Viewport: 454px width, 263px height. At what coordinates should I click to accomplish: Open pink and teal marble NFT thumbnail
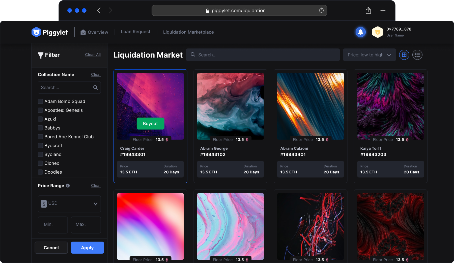230,226
